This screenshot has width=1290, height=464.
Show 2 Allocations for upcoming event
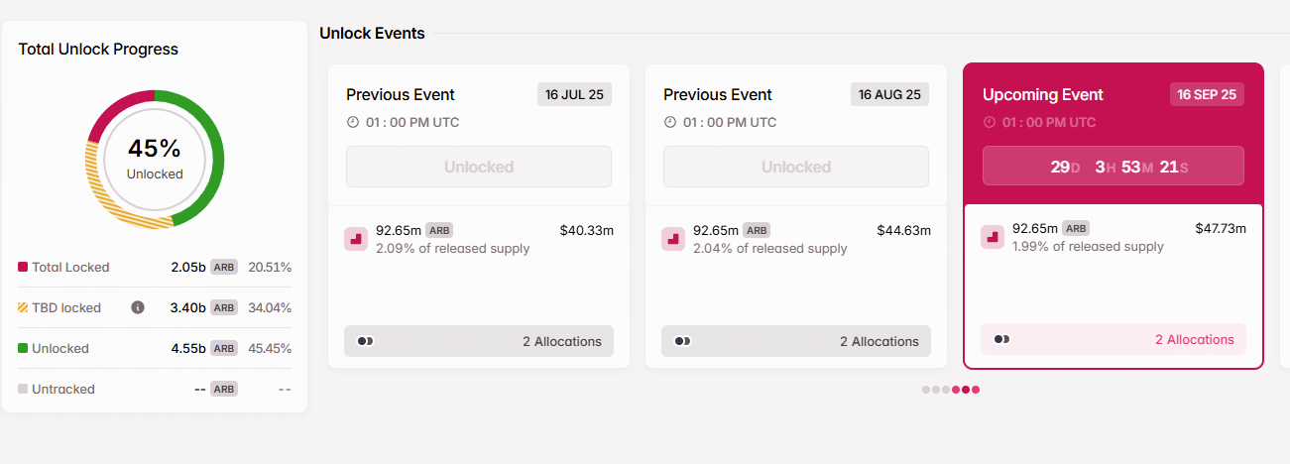pyautogui.click(x=1194, y=339)
